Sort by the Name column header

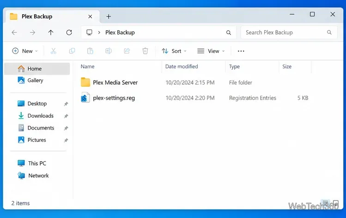[88, 66]
